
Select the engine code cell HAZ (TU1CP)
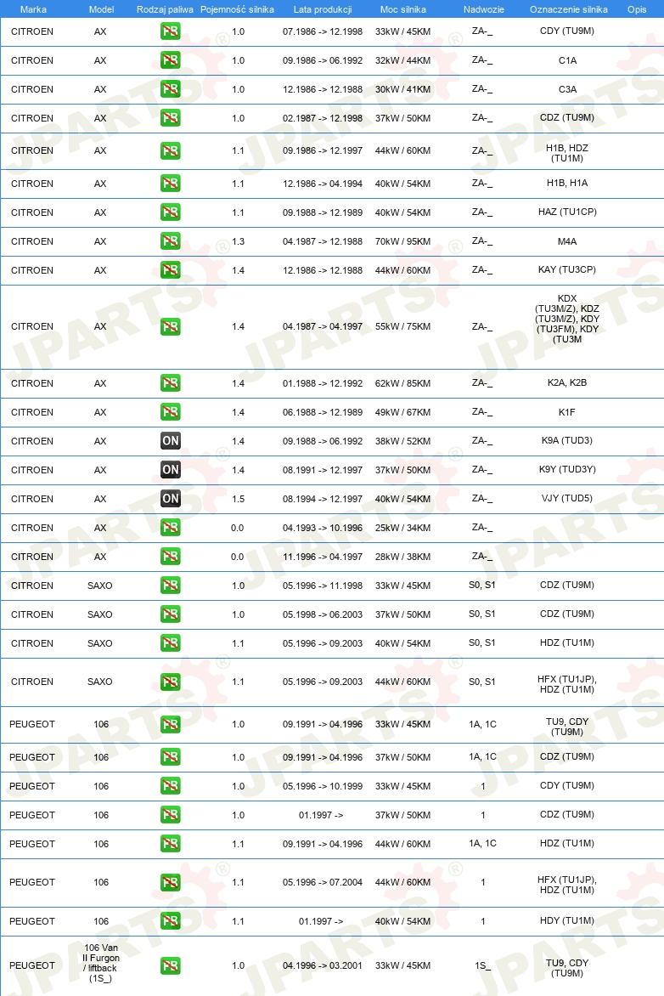pos(567,212)
